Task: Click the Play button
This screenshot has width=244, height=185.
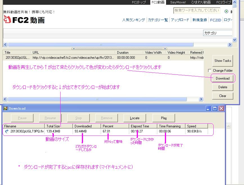Action: click(164, 118)
